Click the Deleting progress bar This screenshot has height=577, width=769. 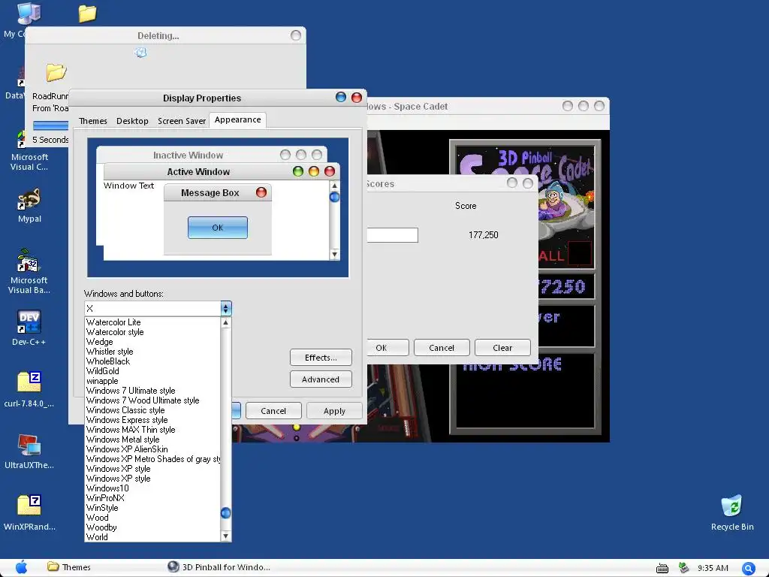[50, 125]
